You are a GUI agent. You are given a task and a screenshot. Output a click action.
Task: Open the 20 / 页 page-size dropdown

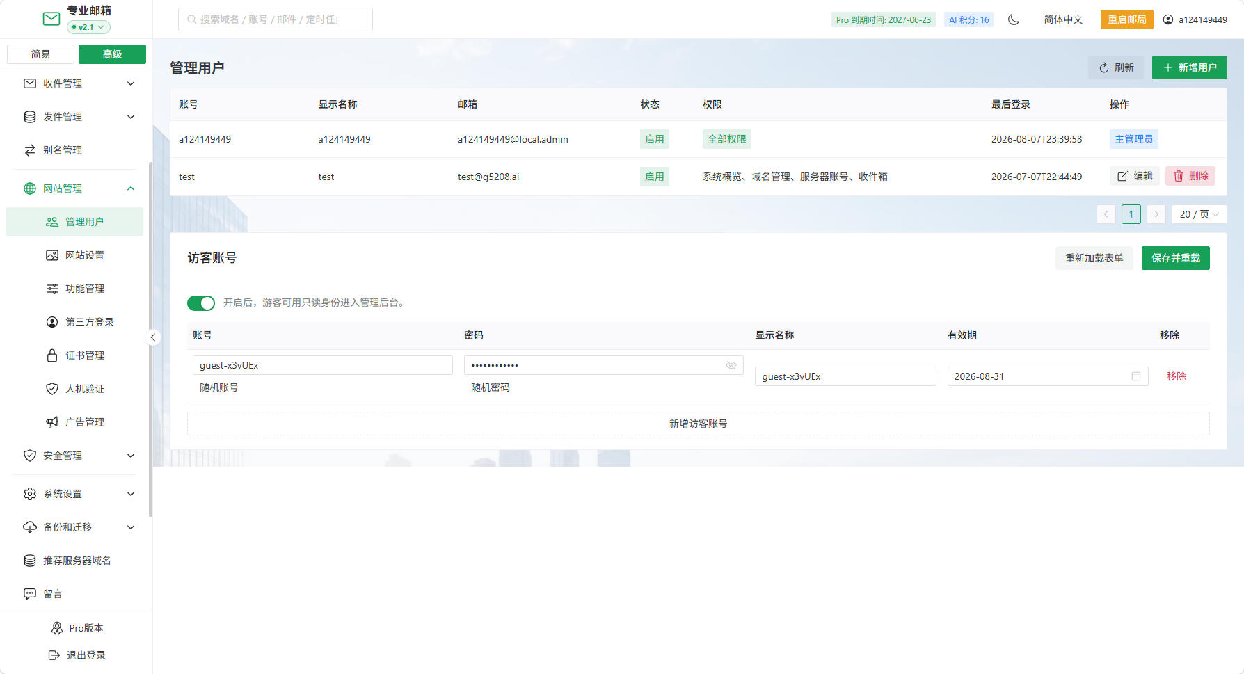pyautogui.click(x=1199, y=214)
